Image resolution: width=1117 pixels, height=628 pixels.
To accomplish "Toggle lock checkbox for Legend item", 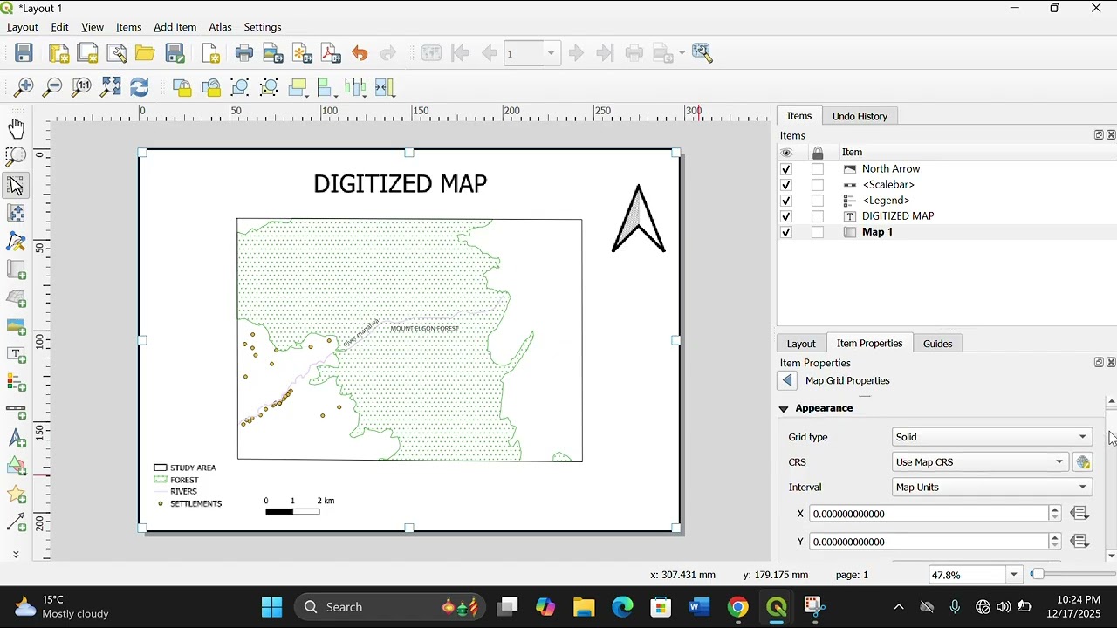I will (818, 201).
